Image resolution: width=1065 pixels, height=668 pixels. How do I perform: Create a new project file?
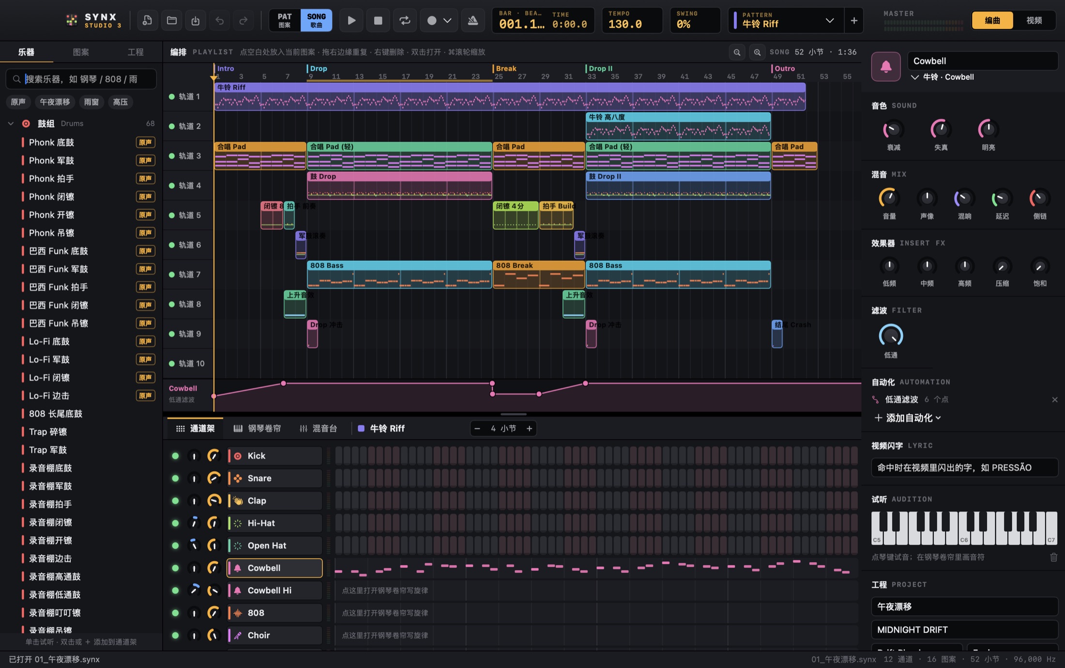click(x=147, y=20)
